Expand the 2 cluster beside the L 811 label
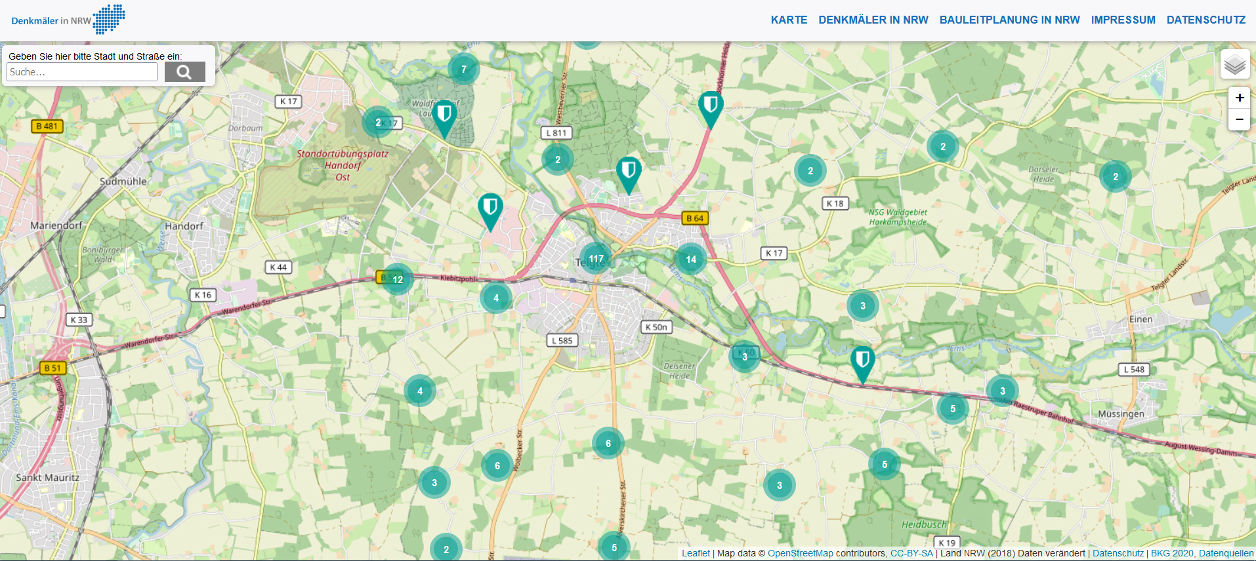 (x=558, y=160)
